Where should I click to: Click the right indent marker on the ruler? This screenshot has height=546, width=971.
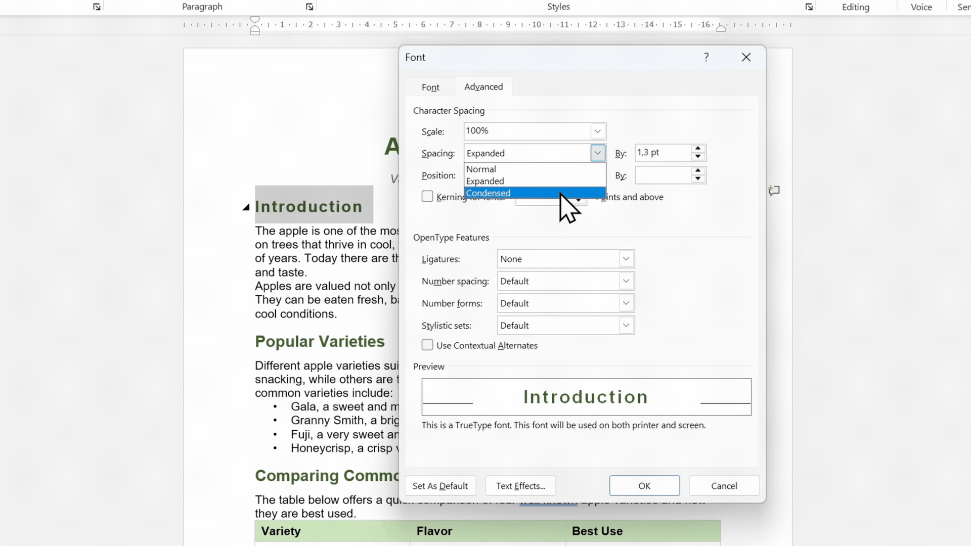point(721,28)
